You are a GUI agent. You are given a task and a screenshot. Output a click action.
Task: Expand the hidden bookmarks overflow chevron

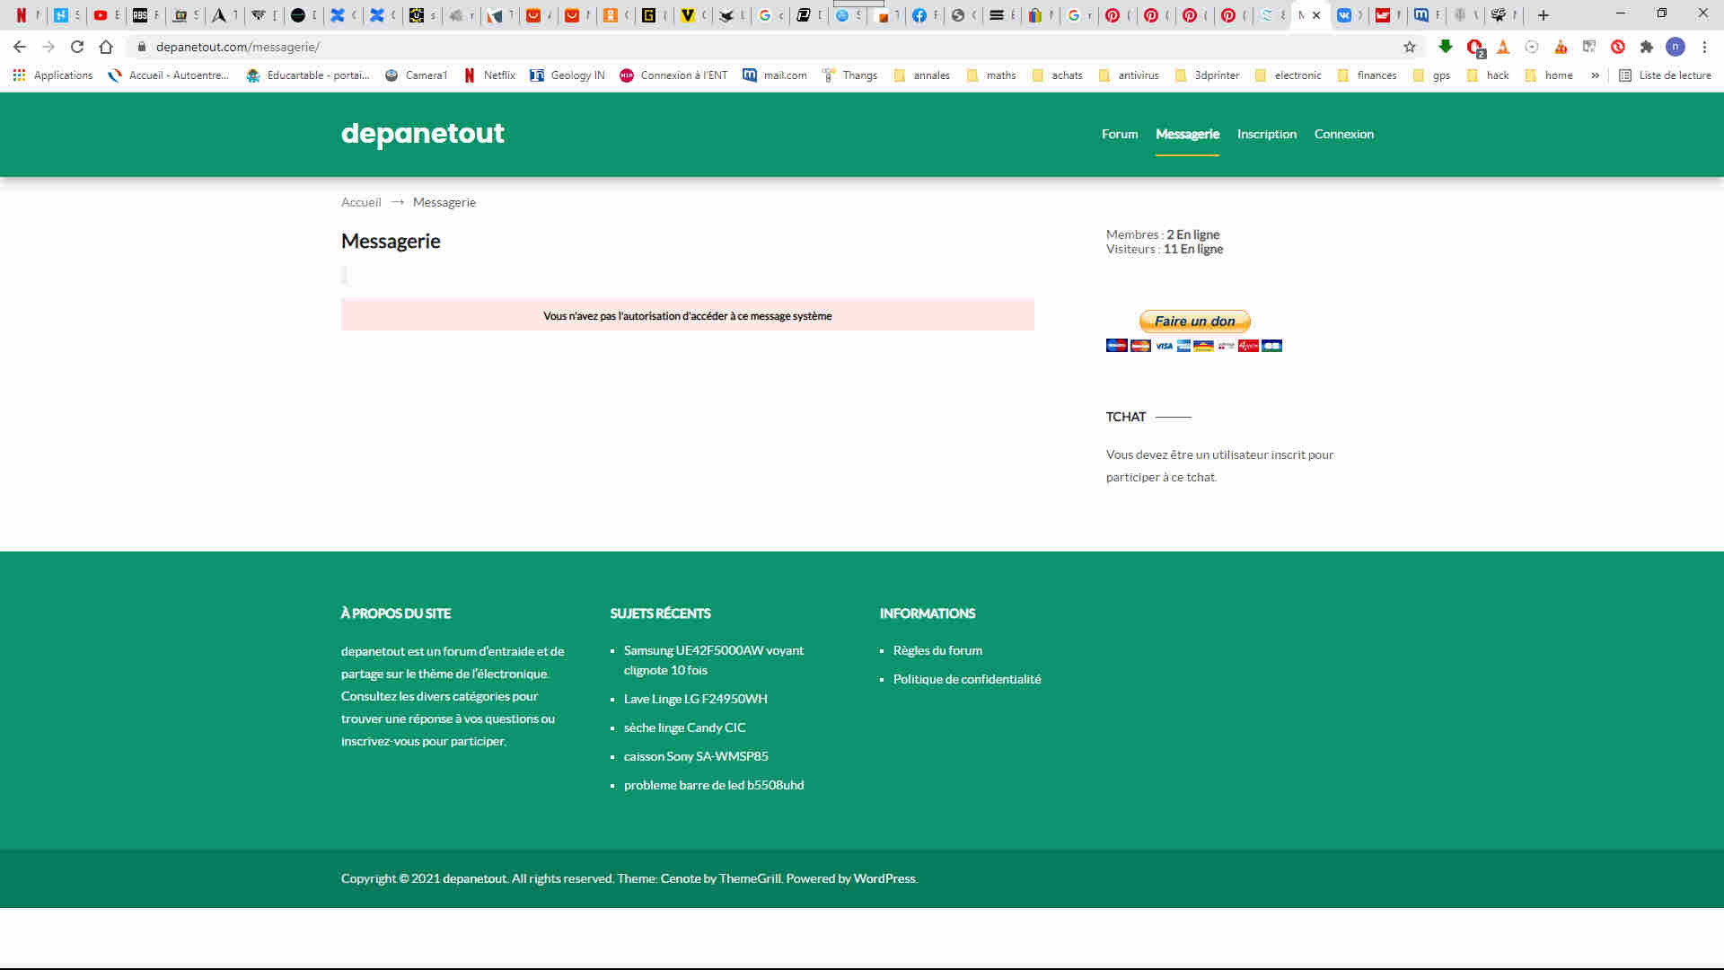1595,75
